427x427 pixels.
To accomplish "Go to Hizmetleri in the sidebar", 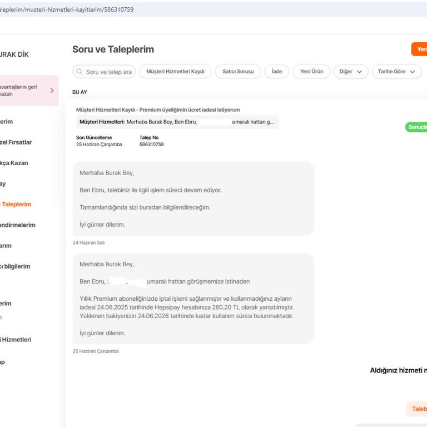I will pos(16,339).
